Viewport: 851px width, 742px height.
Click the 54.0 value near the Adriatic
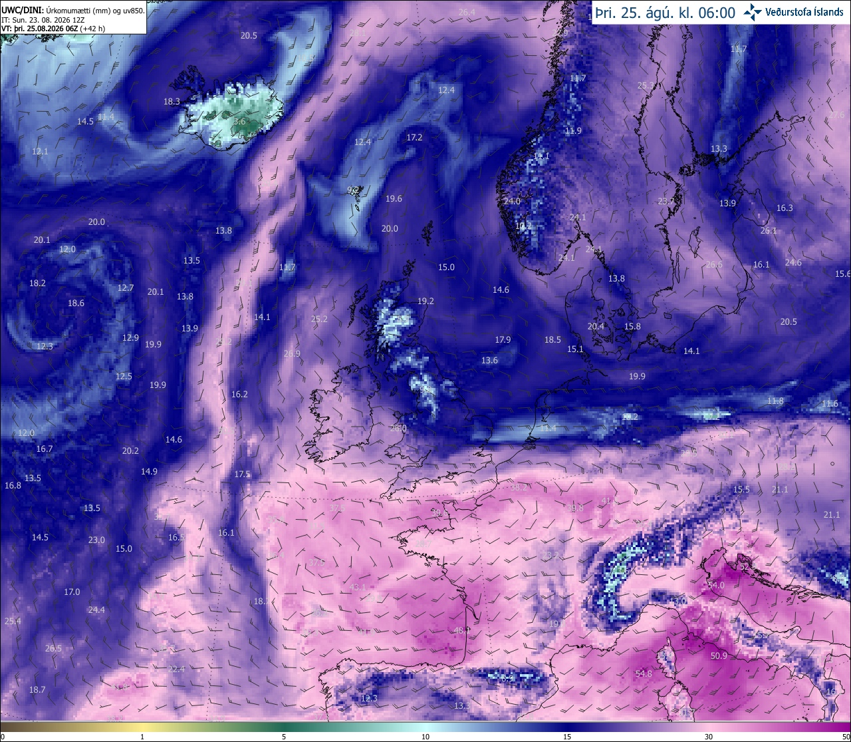pos(716,586)
